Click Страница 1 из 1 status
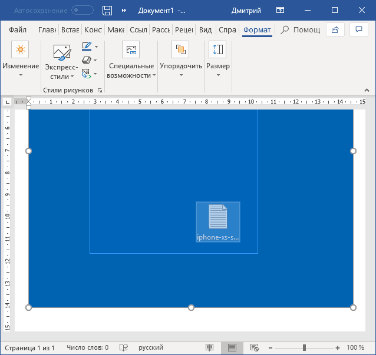The height and width of the screenshot is (355, 376). click(29, 347)
